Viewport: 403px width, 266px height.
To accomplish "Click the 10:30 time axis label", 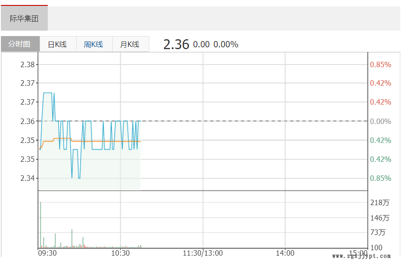I will [x=120, y=253].
